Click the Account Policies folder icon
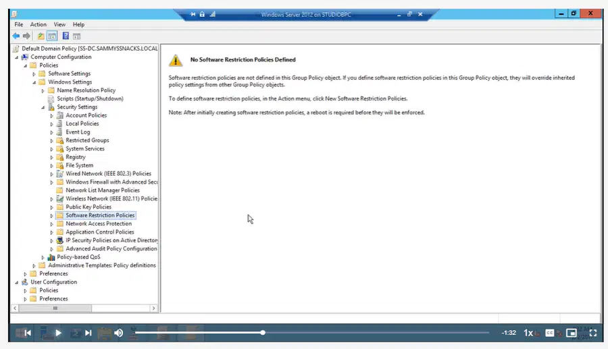Screen dimensions: 608x349 [59, 115]
